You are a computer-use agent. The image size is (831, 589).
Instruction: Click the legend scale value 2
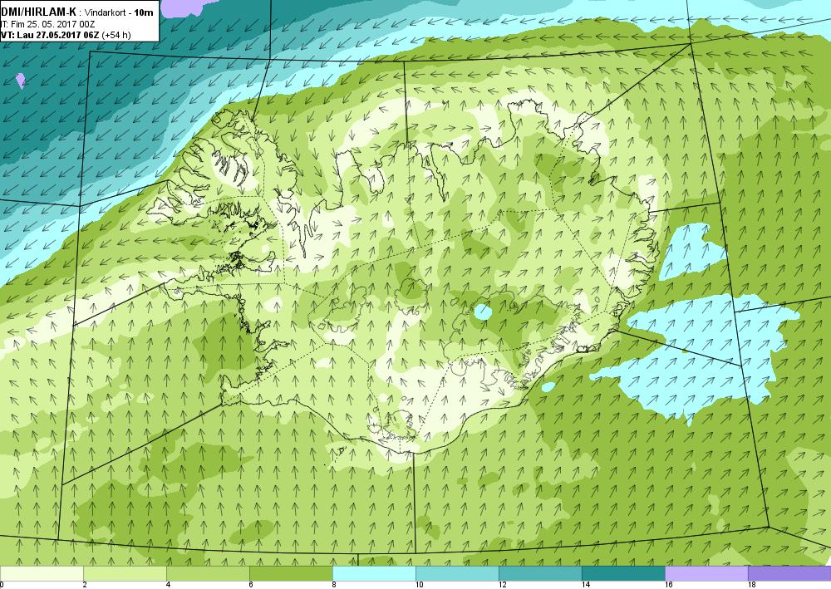click(x=85, y=585)
